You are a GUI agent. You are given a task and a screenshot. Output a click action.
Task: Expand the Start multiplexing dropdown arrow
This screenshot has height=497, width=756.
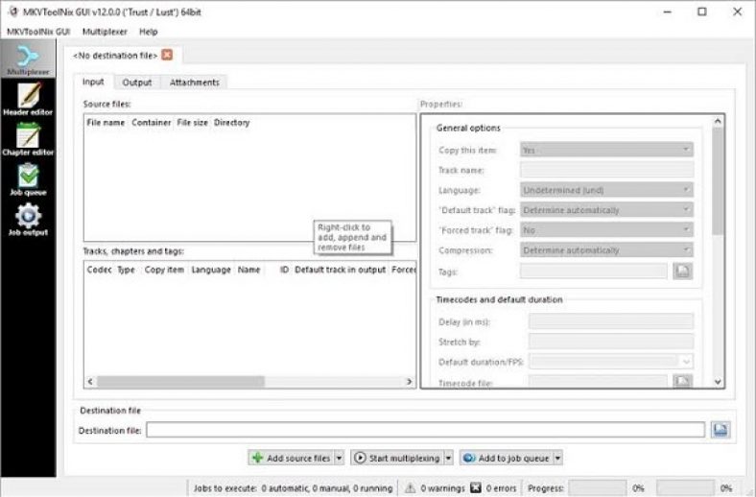point(448,458)
